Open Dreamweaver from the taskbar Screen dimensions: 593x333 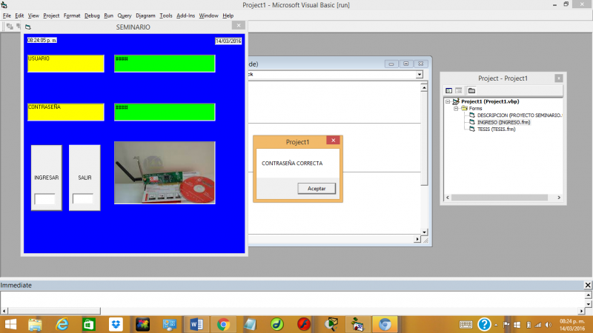pos(276,324)
